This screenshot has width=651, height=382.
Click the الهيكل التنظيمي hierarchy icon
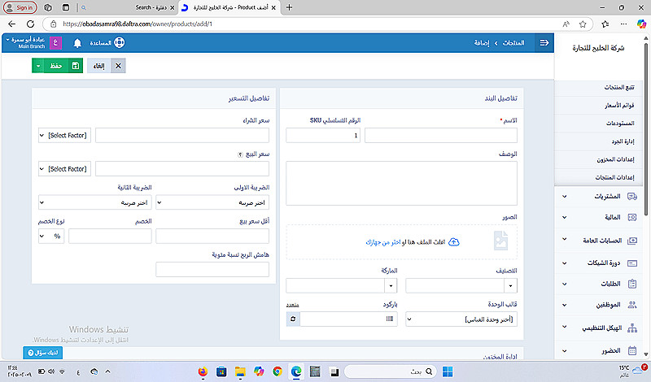[x=632, y=328]
